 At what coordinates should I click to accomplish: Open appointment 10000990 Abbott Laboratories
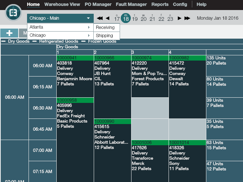(113, 150)
